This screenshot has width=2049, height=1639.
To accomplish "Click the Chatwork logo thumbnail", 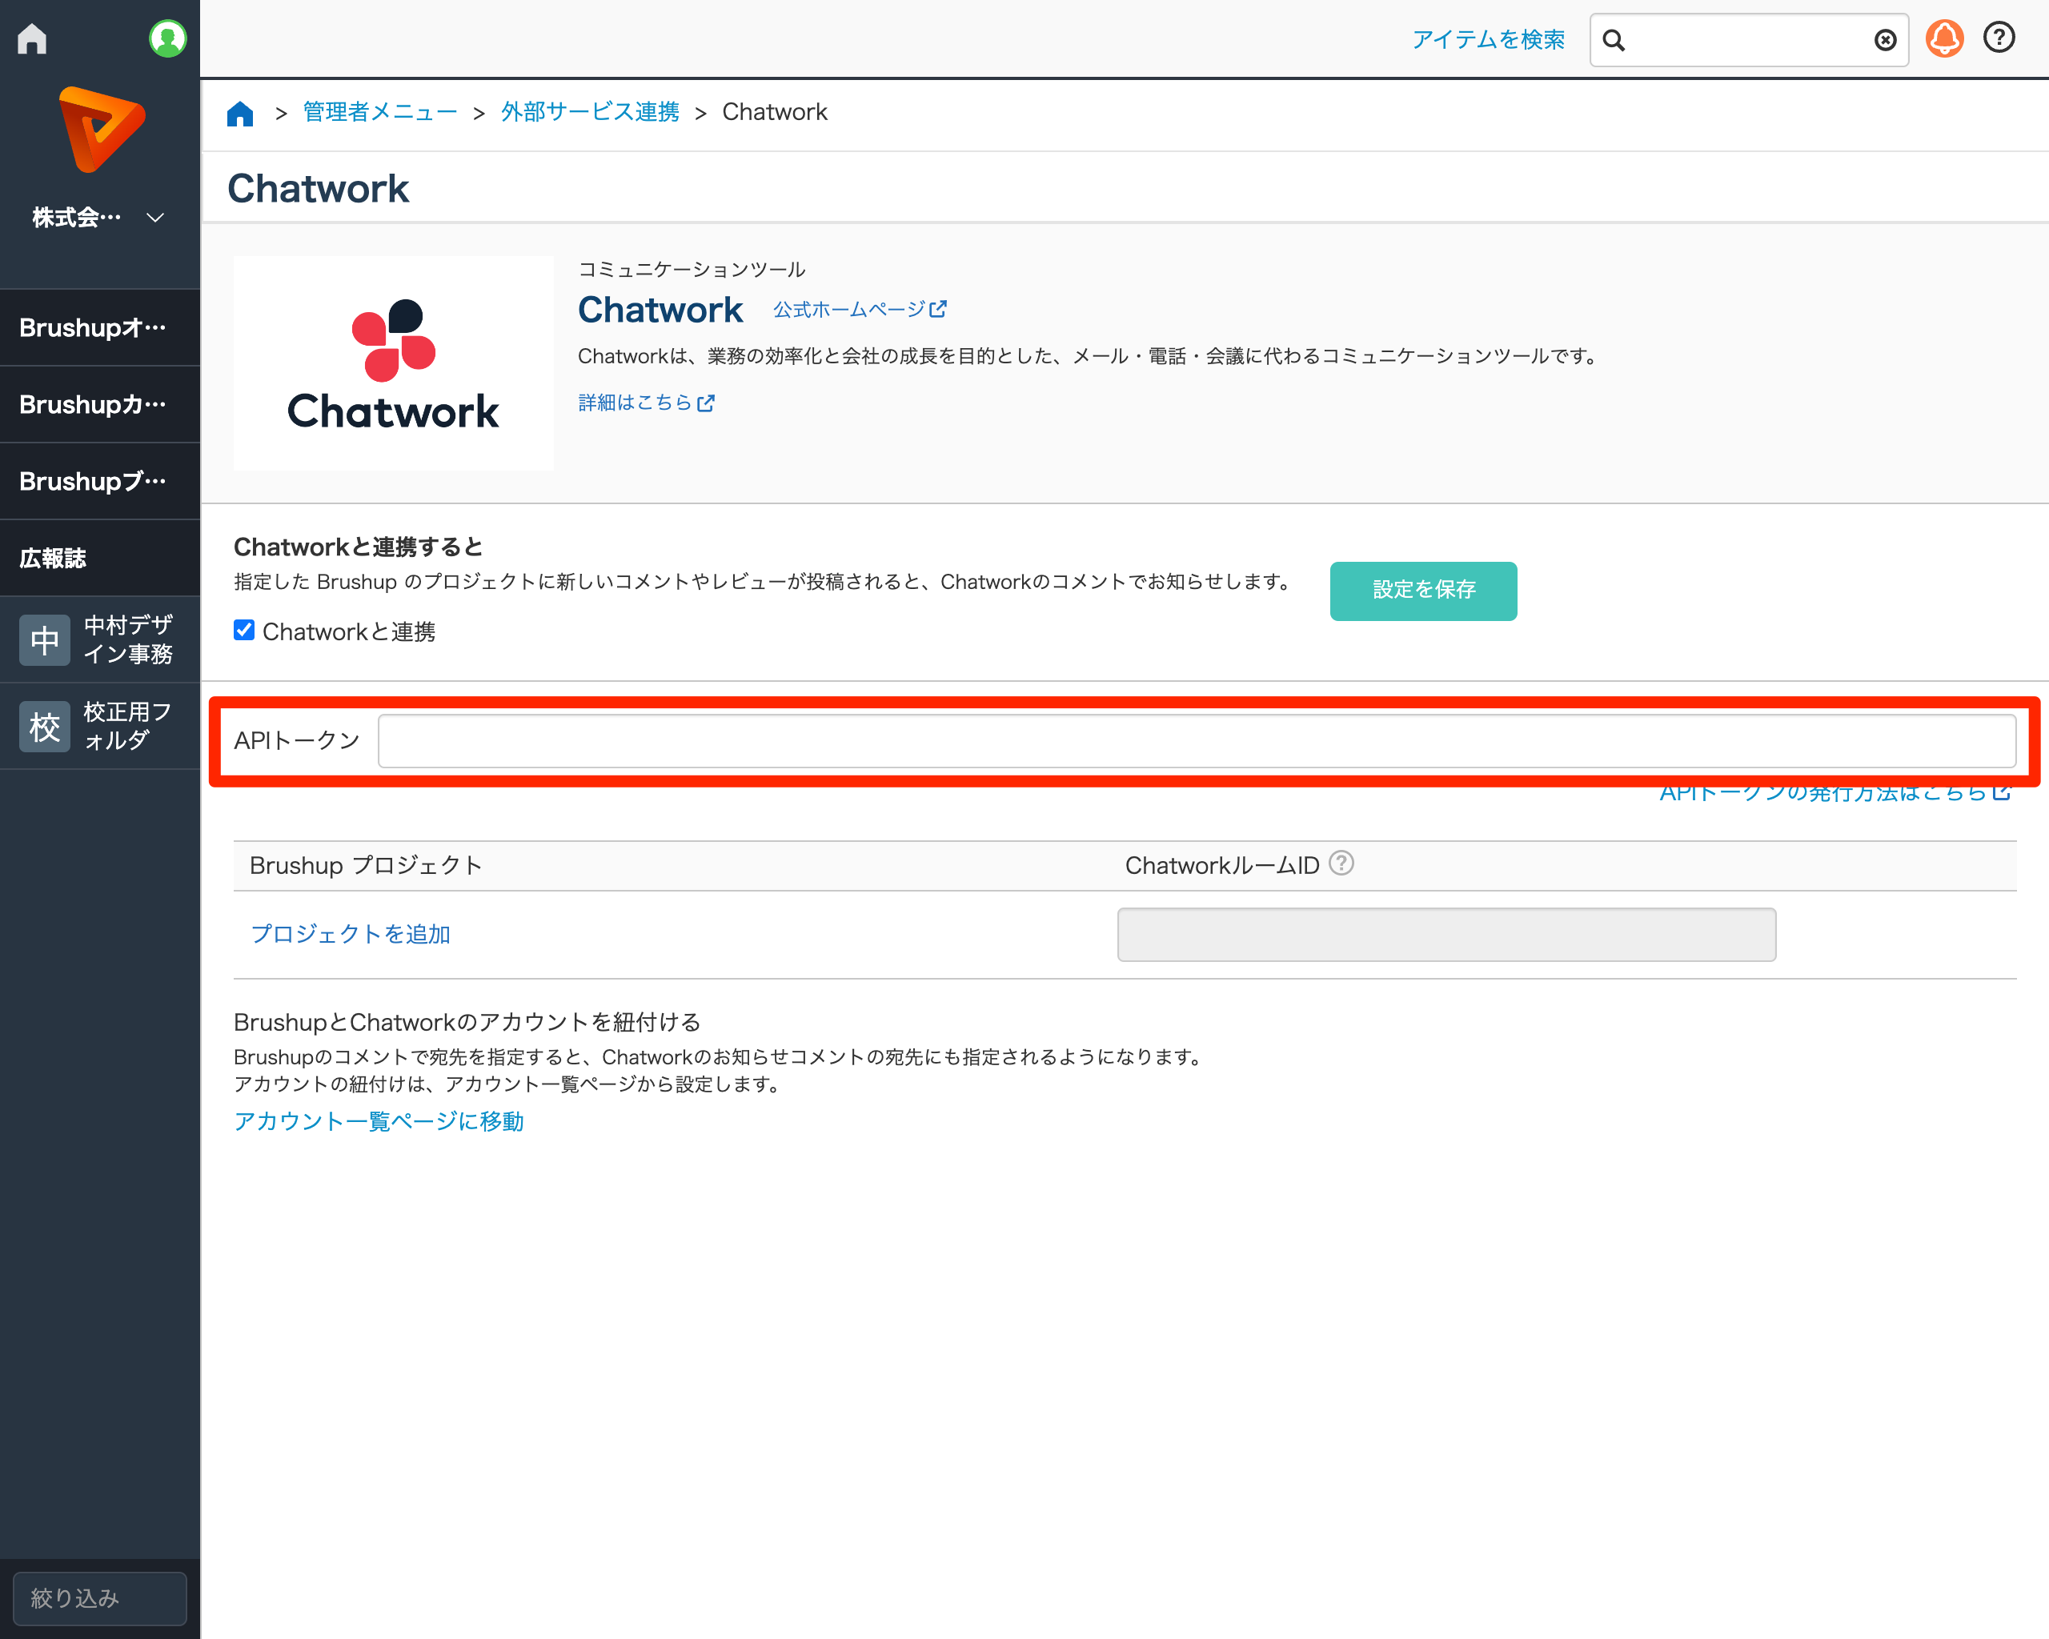I will click(394, 363).
